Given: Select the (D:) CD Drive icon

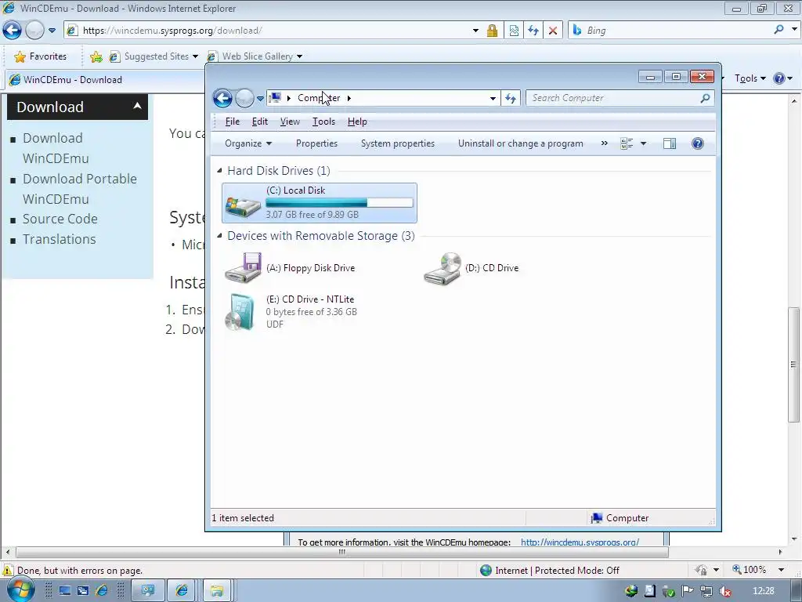Looking at the screenshot, I should (x=443, y=268).
